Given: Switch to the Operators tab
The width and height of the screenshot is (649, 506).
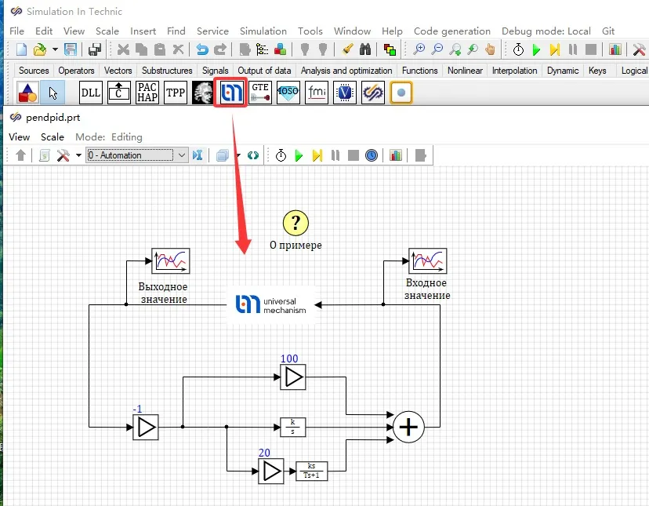Looking at the screenshot, I should pyautogui.click(x=76, y=71).
